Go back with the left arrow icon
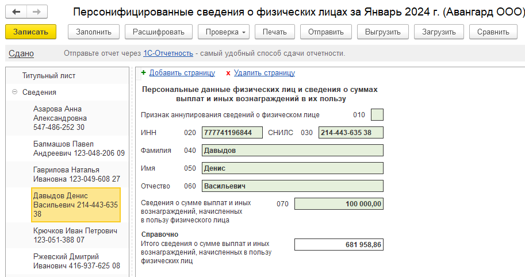The height and width of the screenshot is (277, 525). click(x=16, y=12)
